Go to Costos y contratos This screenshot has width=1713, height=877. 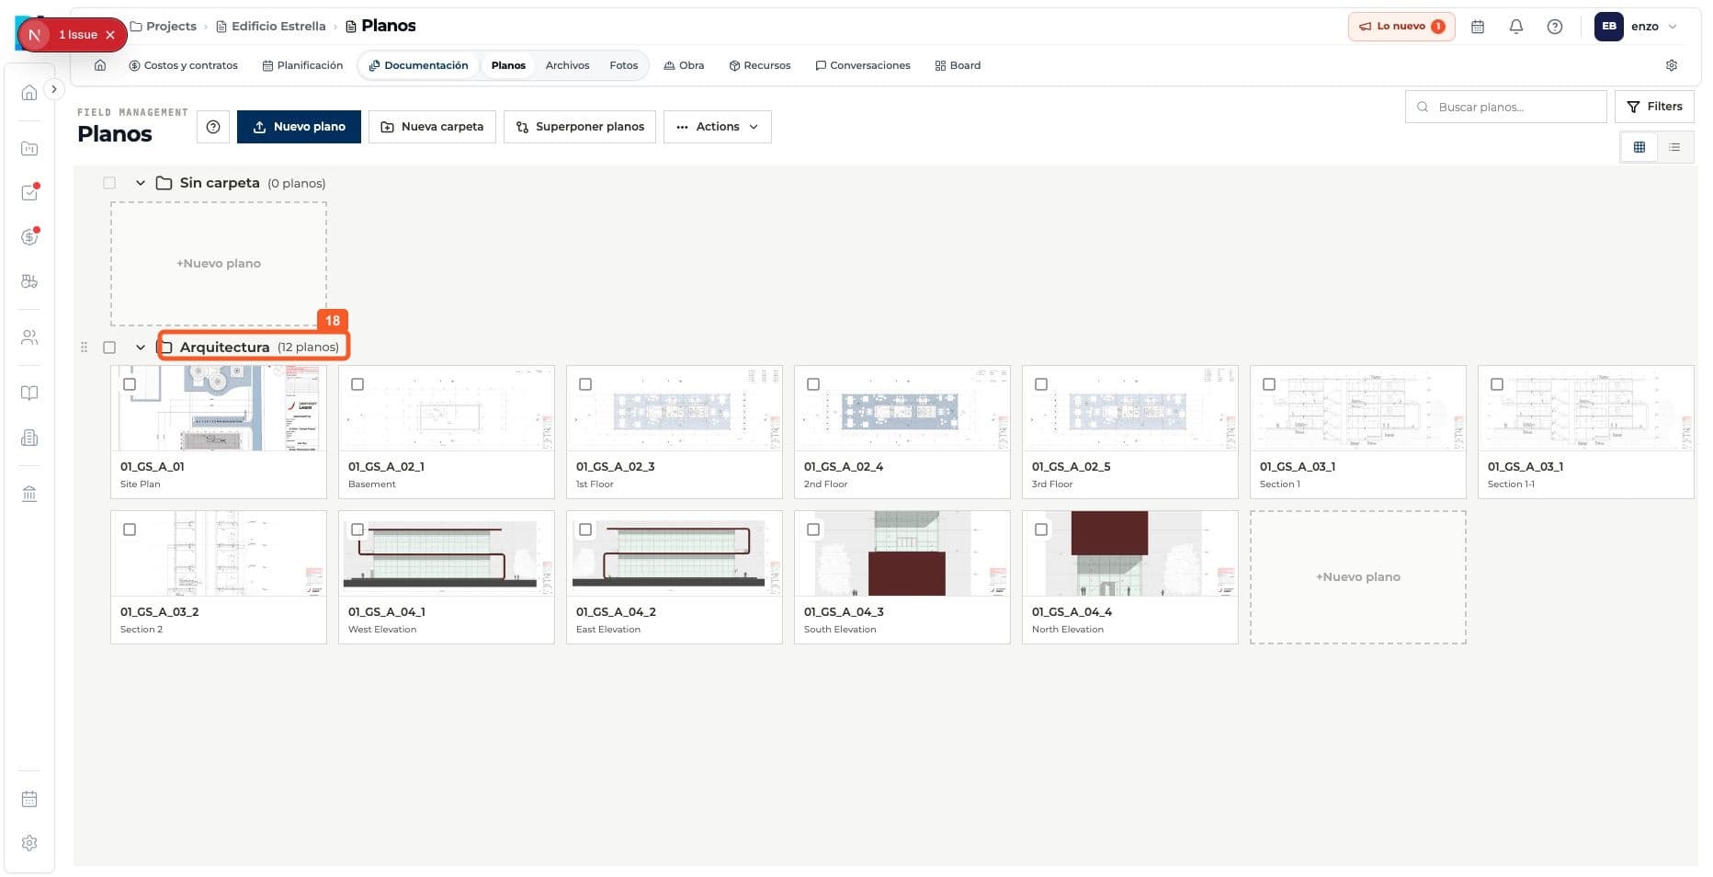coord(184,65)
